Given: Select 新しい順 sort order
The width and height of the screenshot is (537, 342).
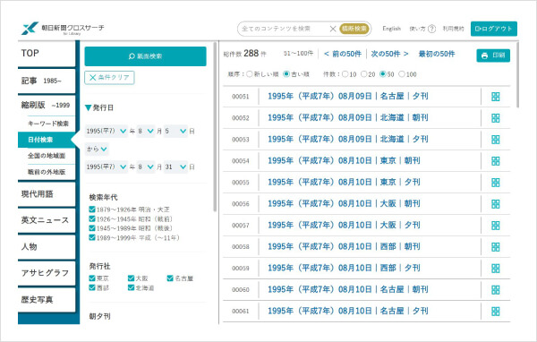Looking at the screenshot, I should pos(250,74).
